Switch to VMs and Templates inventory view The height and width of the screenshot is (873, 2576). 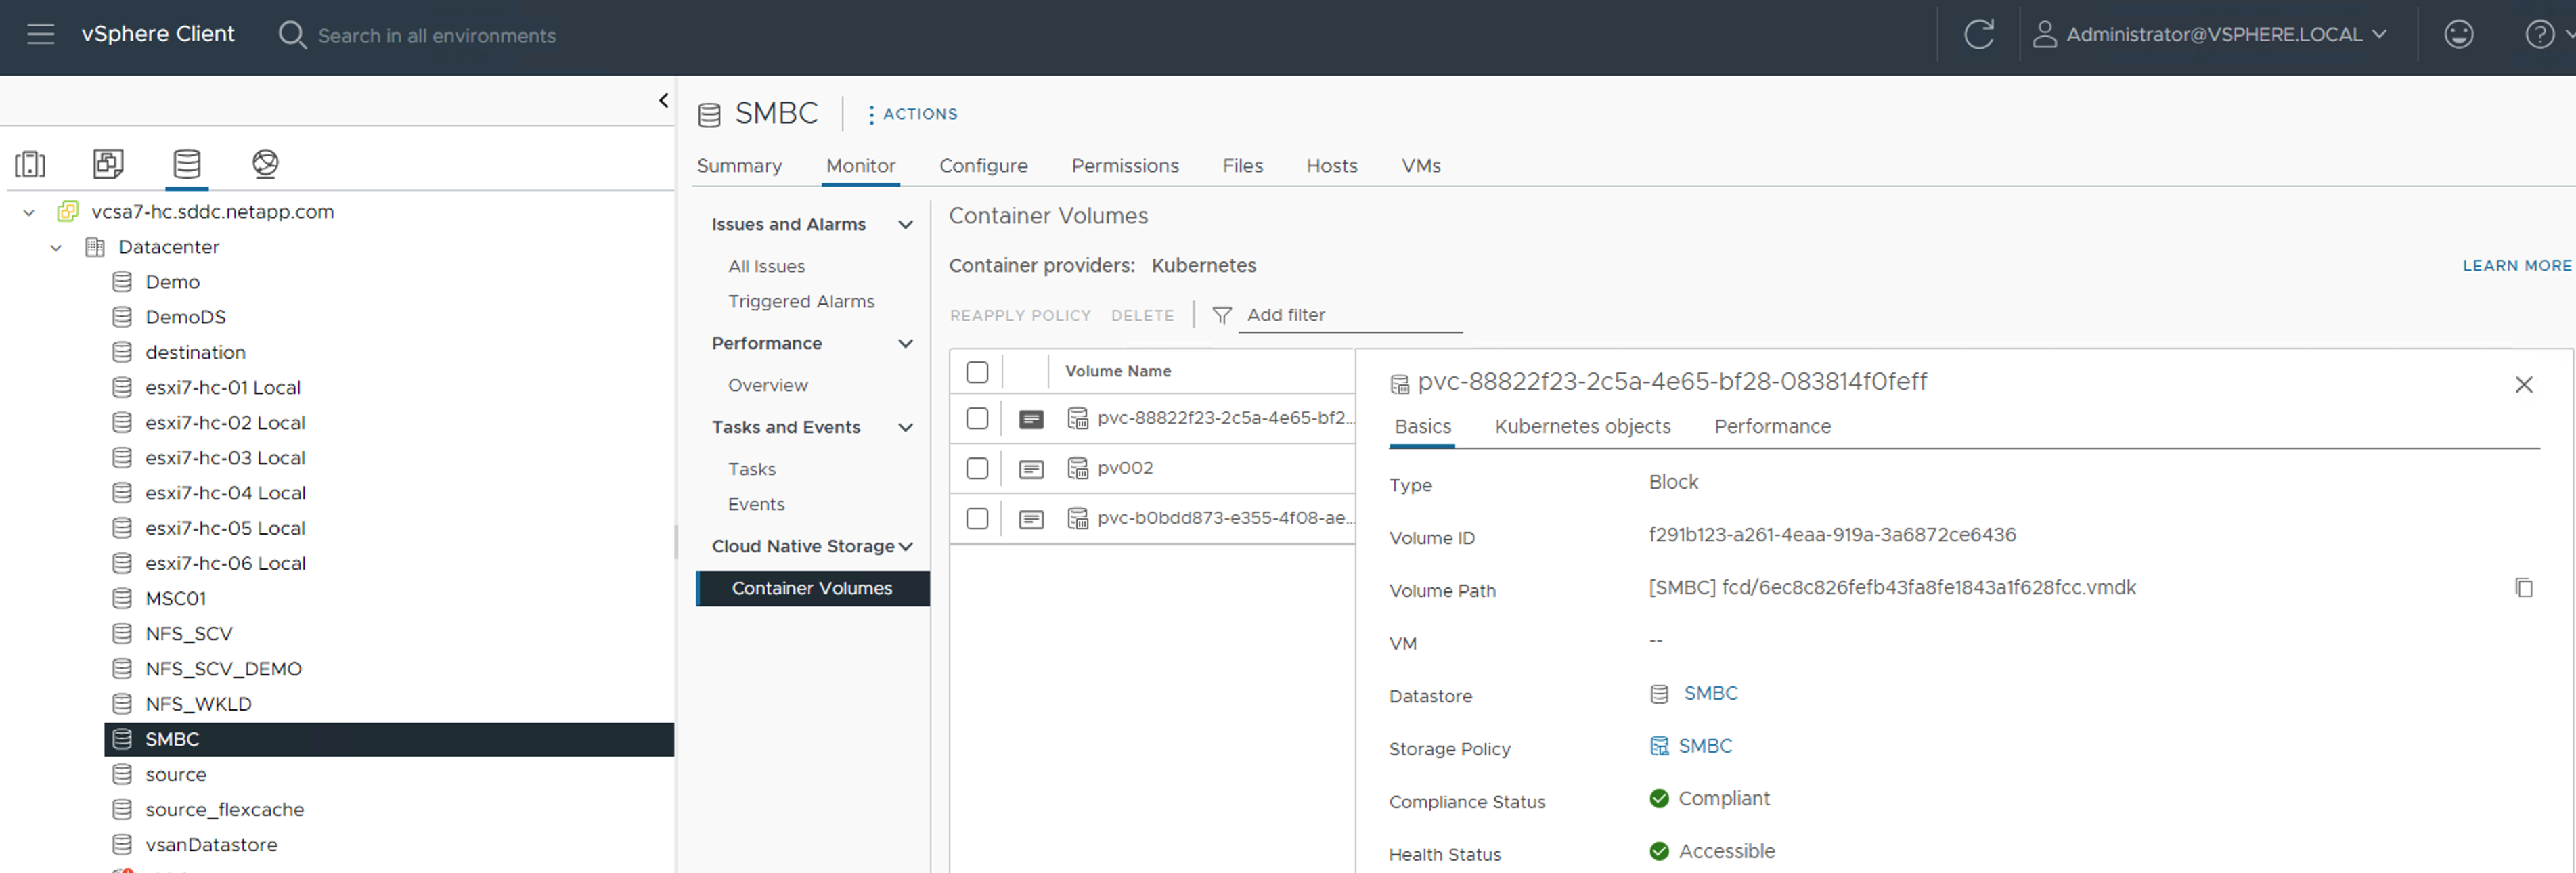pos(108,163)
